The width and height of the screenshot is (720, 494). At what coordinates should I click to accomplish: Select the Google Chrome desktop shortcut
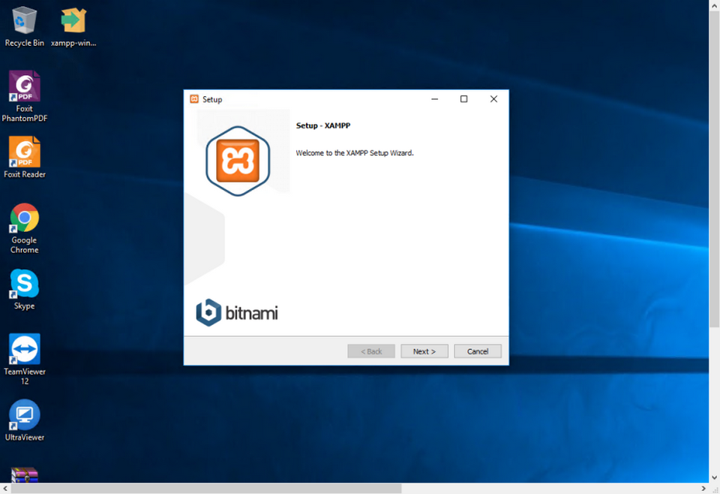pos(24,228)
